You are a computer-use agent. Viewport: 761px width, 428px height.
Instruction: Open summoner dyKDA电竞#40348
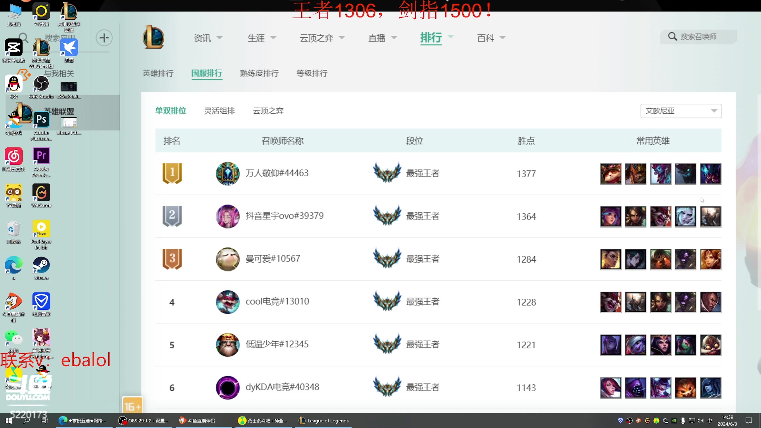point(282,387)
